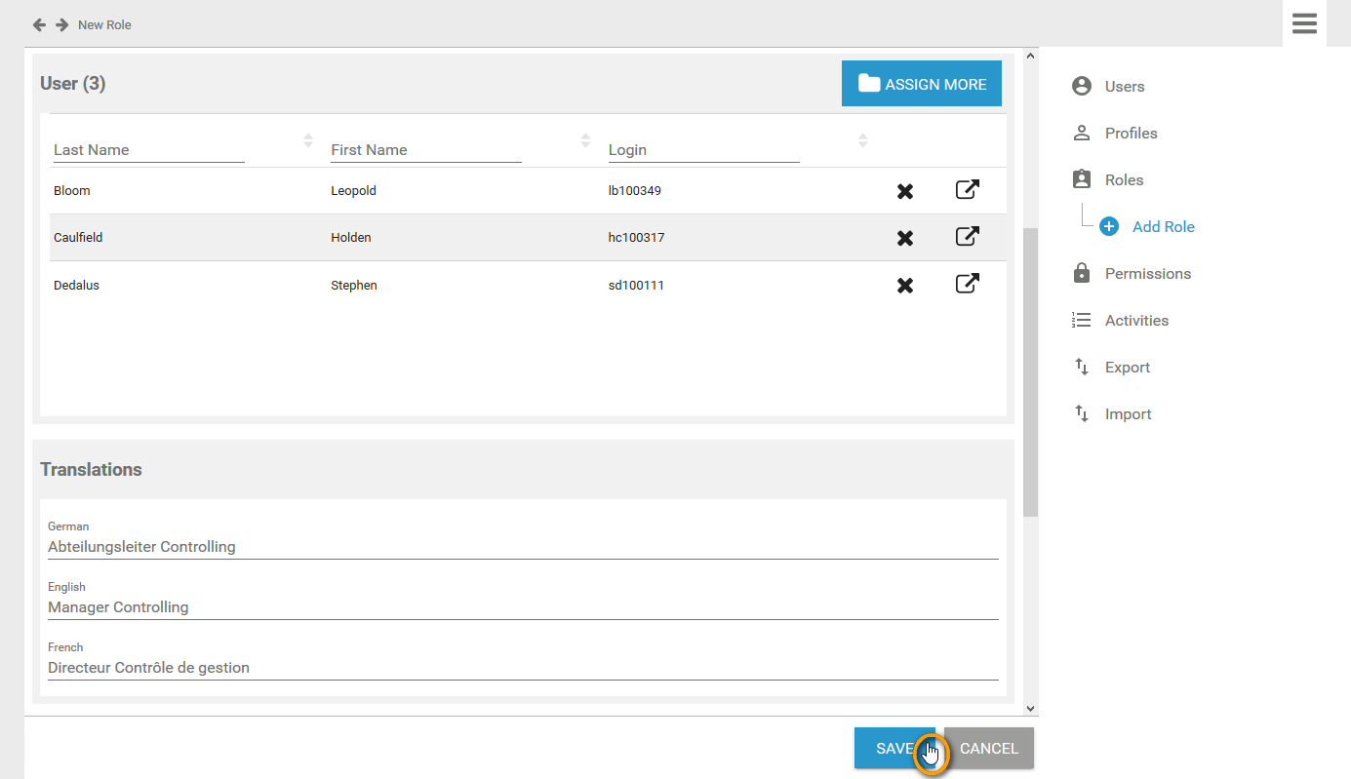Cancel role creation

(988, 748)
